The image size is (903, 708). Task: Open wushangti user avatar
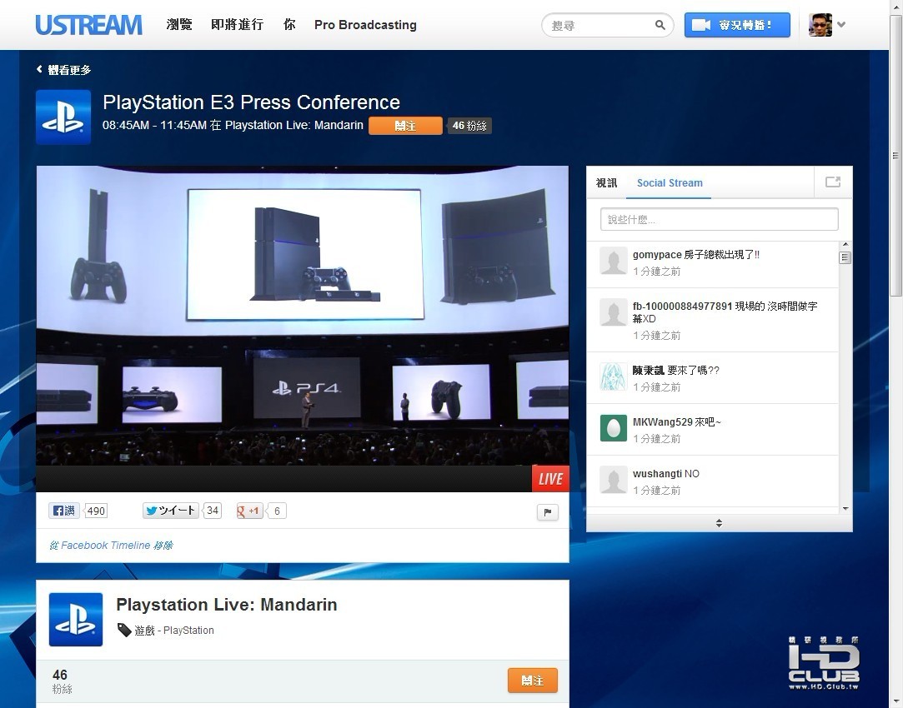point(614,481)
